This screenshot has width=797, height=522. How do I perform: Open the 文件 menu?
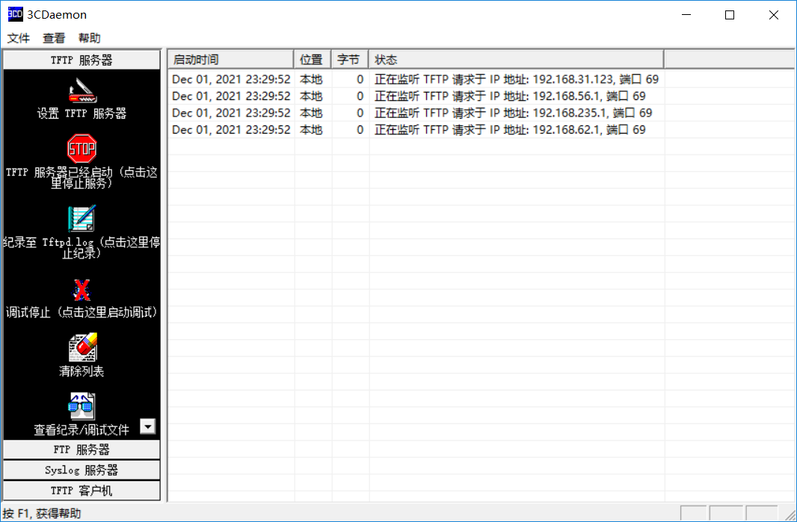pyautogui.click(x=18, y=38)
